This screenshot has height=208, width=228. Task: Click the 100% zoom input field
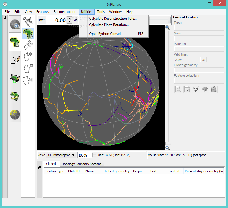coord(85,155)
